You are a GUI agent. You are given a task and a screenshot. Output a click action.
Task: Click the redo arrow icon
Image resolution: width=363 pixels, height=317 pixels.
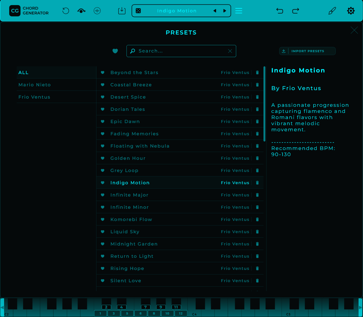[296, 11]
